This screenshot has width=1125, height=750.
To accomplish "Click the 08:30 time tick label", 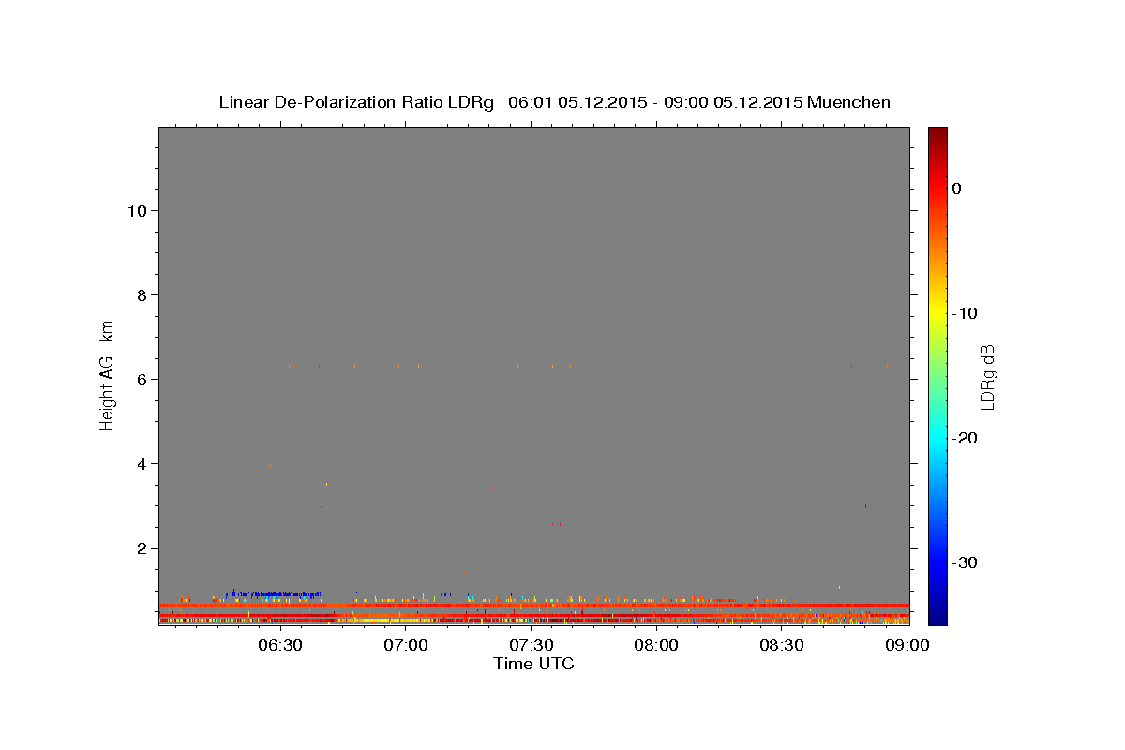I will click(x=782, y=645).
